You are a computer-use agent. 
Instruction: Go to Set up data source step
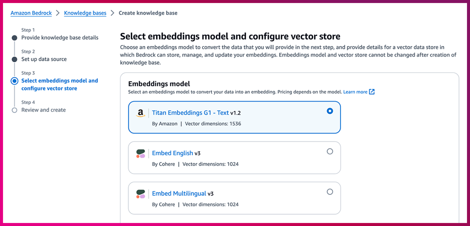(44, 59)
